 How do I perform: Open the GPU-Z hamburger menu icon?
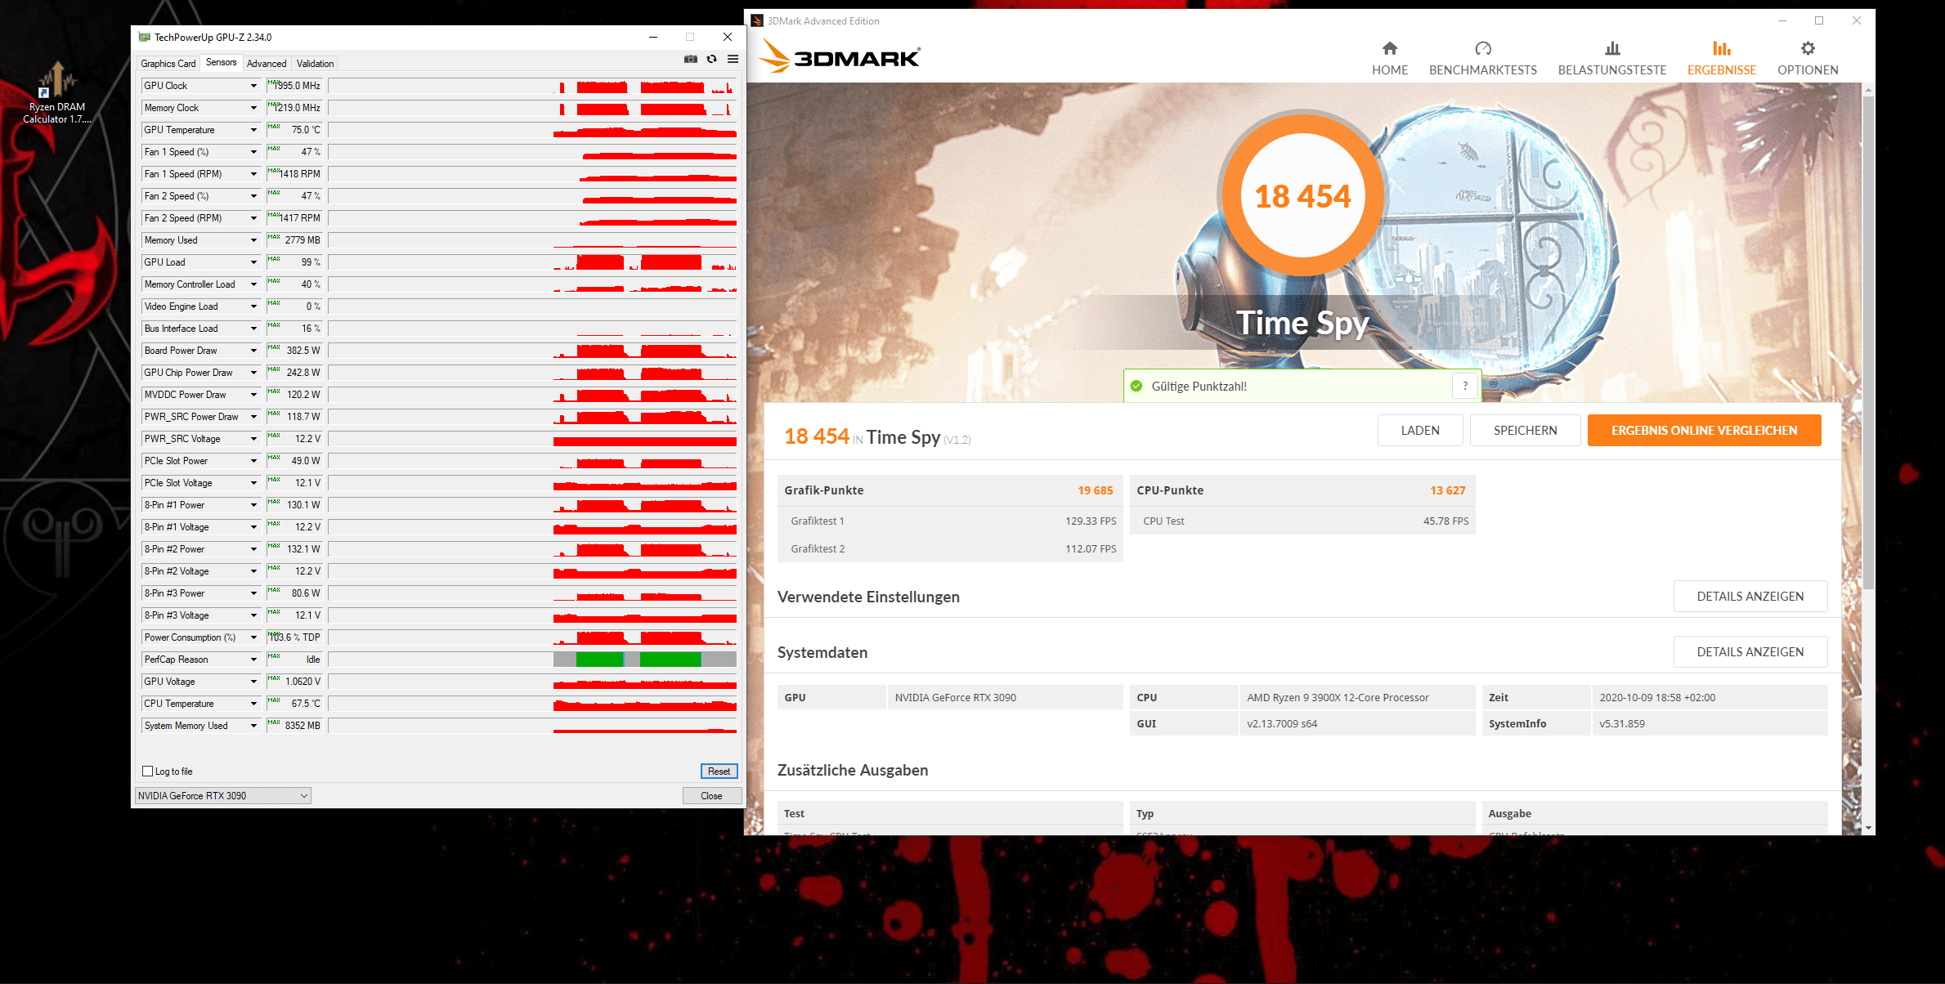[x=733, y=59]
